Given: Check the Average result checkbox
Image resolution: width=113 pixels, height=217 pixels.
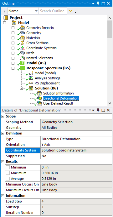Looking at the screenshot, I should point(8,179).
